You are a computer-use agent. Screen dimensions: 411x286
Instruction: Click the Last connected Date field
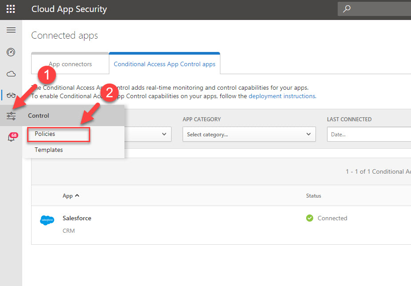pos(369,135)
